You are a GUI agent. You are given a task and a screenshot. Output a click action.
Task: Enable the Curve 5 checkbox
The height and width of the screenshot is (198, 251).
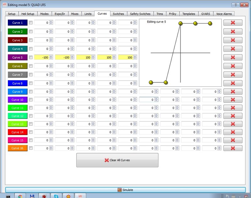31,57
